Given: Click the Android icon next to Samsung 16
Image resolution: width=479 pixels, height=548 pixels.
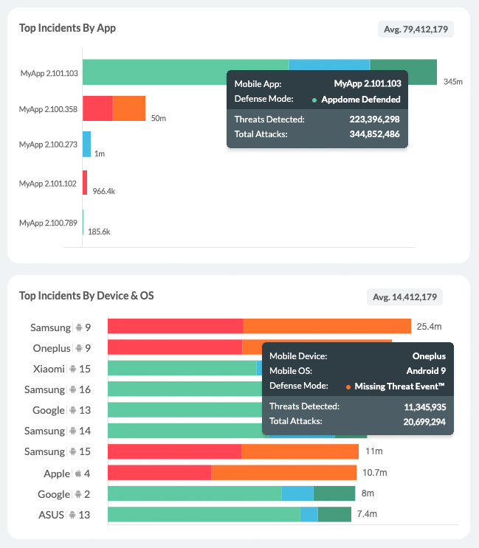Looking at the screenshot, I should click(x=73, y=389).
